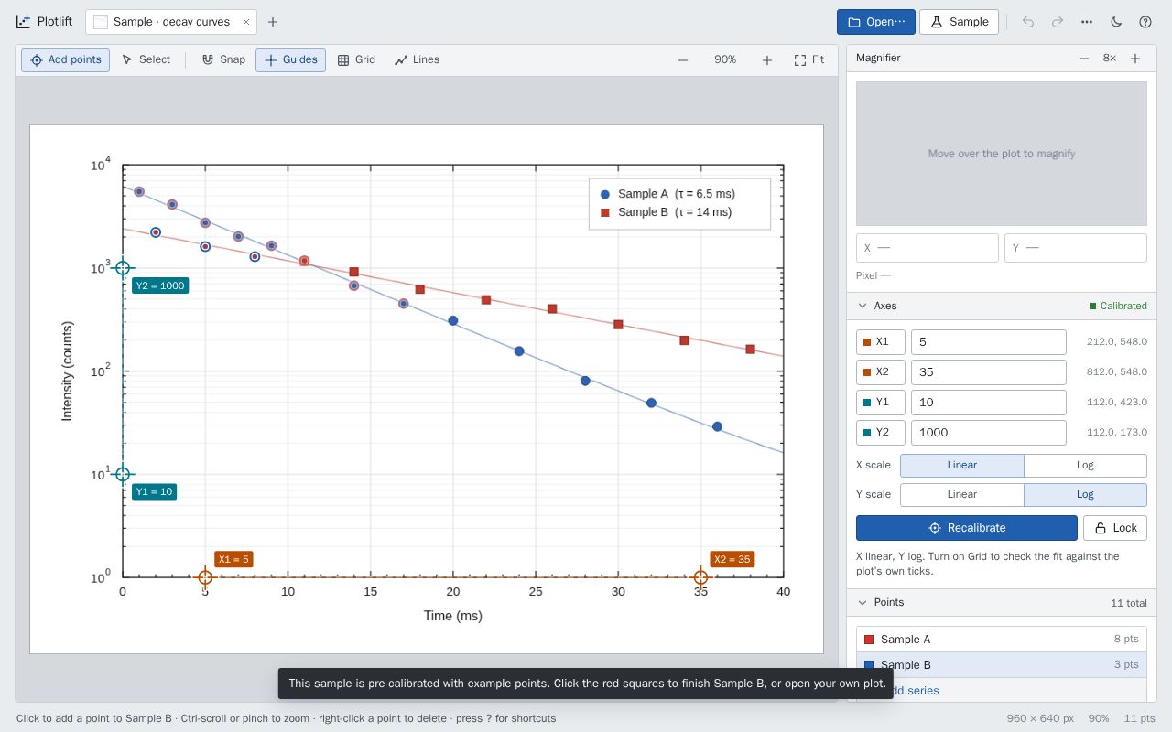Set Y scale to Log
Screen dimensions: 1172x732
(x=1085, y=495)
